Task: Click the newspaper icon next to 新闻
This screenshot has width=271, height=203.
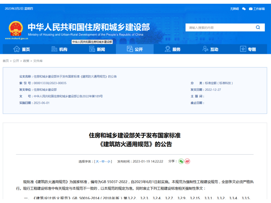Action: (92, 49)
